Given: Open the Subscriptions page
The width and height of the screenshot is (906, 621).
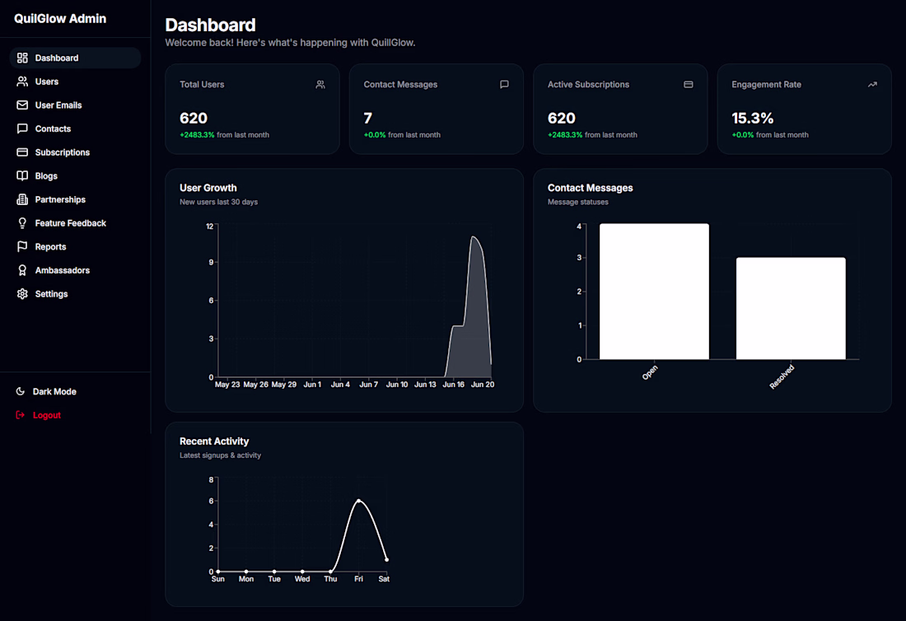Looking at the screenshot, I should click(75, 152).
